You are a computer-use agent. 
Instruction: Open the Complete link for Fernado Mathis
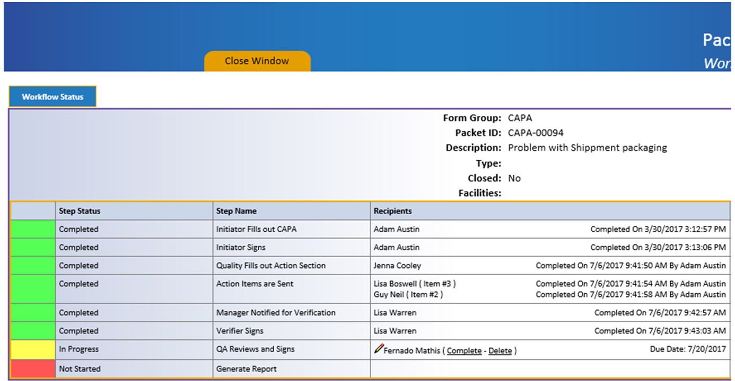[464, 350]
